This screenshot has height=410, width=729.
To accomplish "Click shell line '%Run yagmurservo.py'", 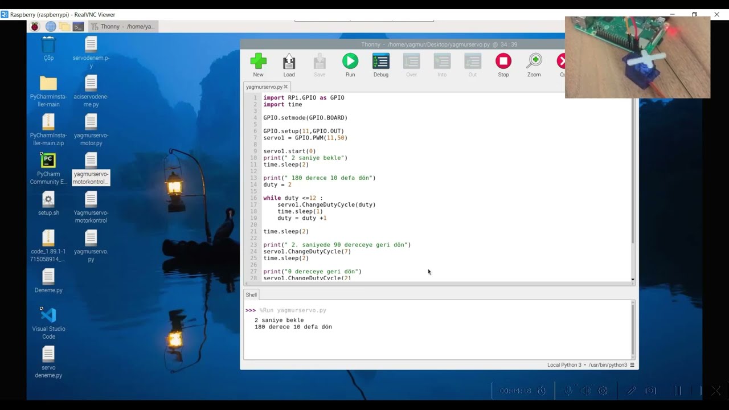I will point(293,310).
